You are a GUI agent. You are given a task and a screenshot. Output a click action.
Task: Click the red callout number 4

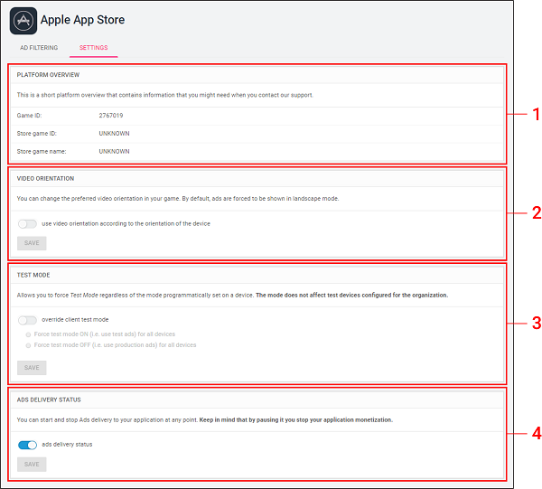536,433
